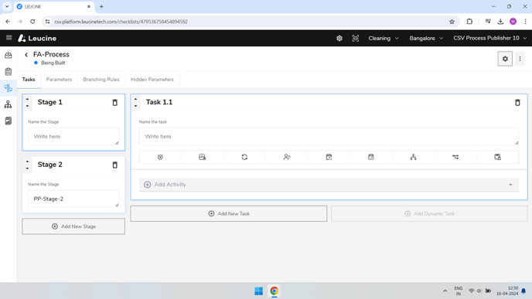Move Task 1.1 up with its up arrow
The image size is (532, 299).
coord(136,99)
